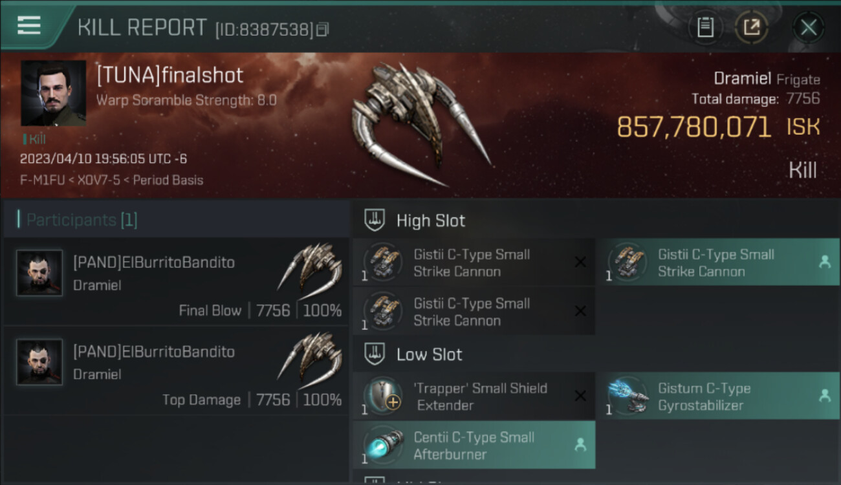Open Final Blow participant ElBurritoBandito portrait
The height and width of the screenshot is (485, 841).
click(x=39, y=273)
